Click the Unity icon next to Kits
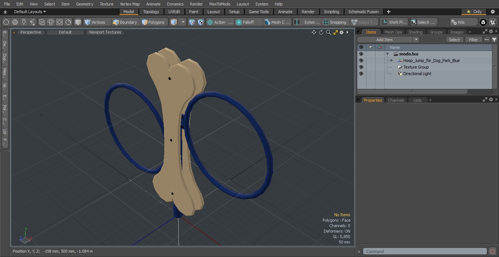 483,22
